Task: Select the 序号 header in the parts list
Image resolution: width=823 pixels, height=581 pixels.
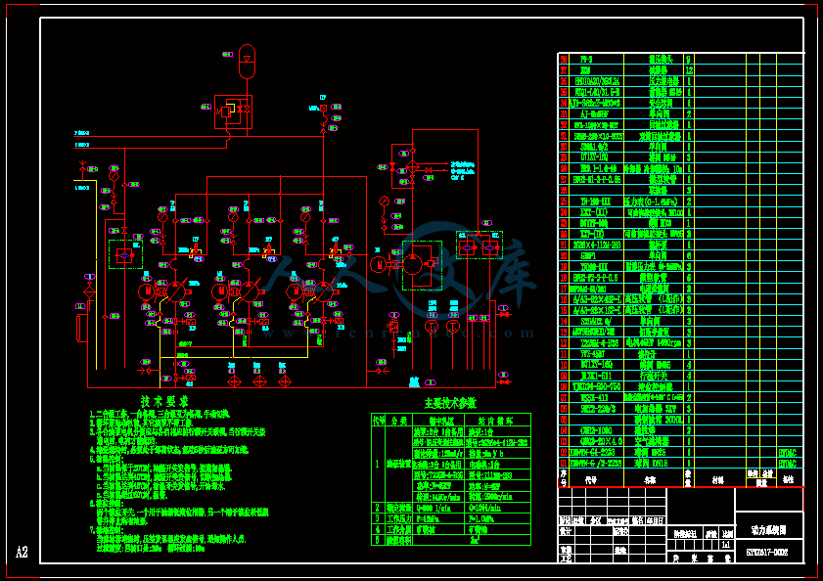Action: tap(564, 477)
